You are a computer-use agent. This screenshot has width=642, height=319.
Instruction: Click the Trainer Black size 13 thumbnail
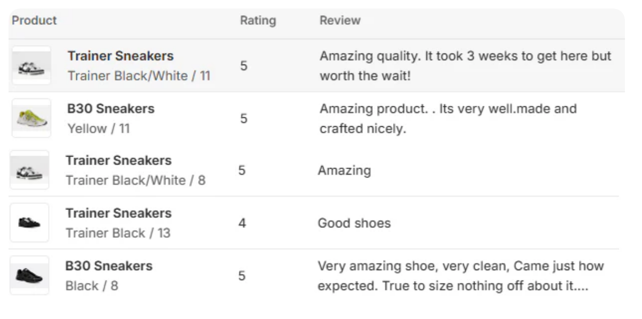(x=29, y=223)
